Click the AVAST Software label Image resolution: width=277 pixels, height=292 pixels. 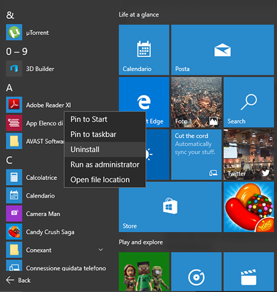pyautogui.click(x=45, y=141)
